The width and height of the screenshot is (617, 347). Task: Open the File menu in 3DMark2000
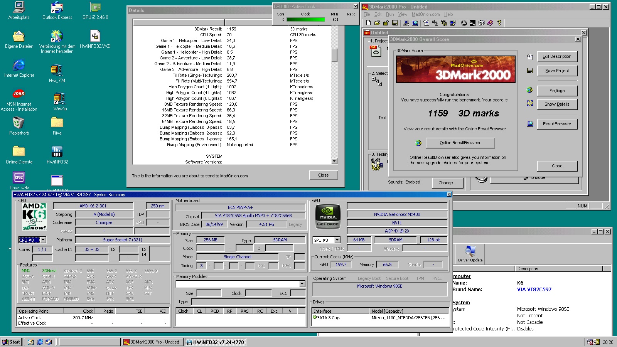pos(367,14)
